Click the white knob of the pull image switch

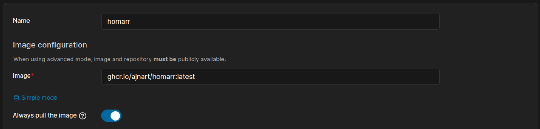(x=115, y=116)
